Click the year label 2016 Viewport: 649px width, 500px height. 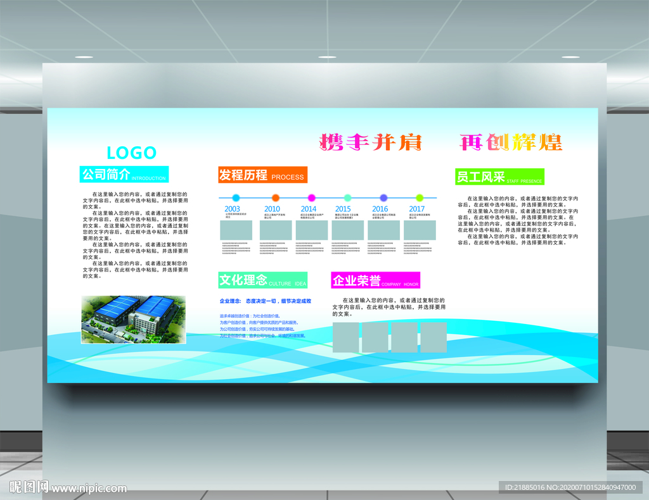pos(380,209)
